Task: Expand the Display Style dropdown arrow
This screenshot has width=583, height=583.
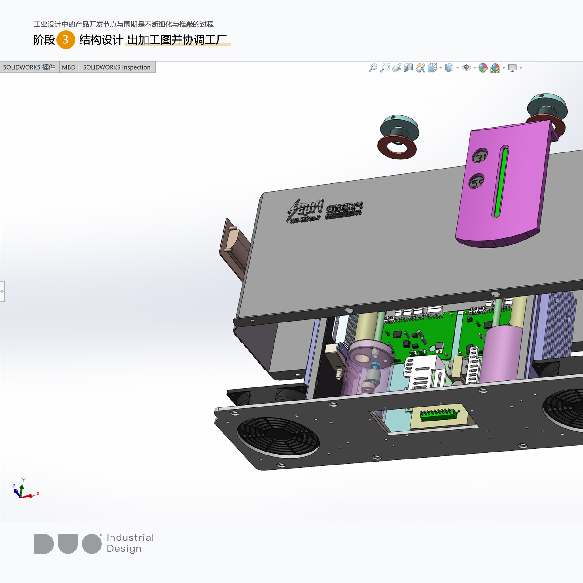Action: [x=458, y=68]
